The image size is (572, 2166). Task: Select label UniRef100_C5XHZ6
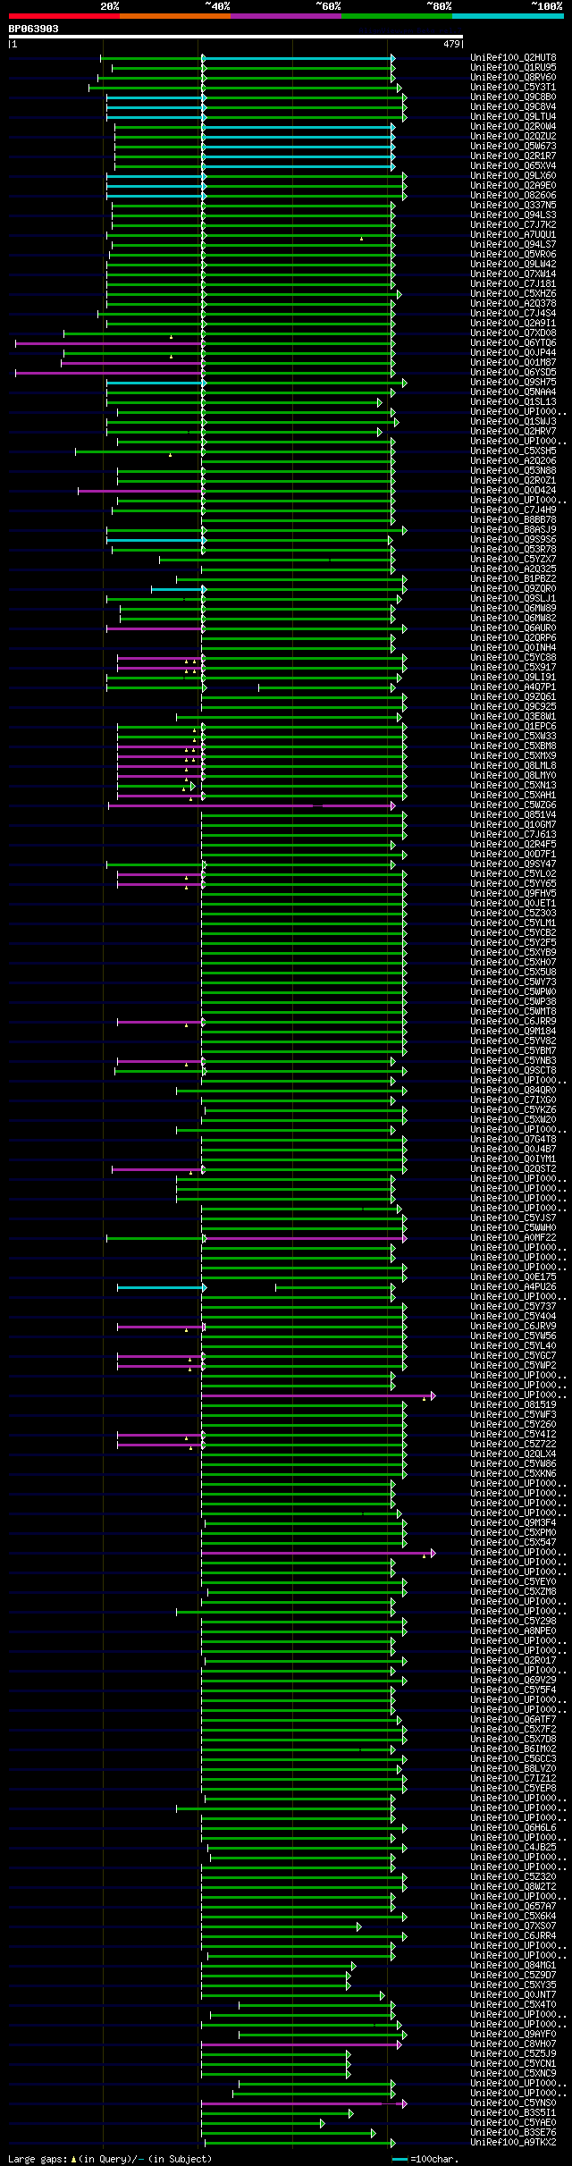[513, 294]
